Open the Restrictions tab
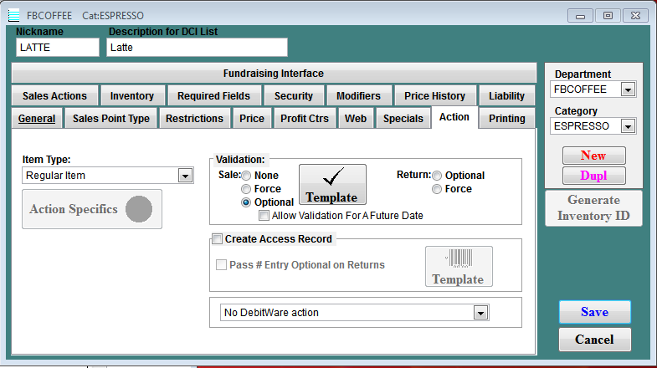The height and width of the screenshot is (368, 657). 194,119
